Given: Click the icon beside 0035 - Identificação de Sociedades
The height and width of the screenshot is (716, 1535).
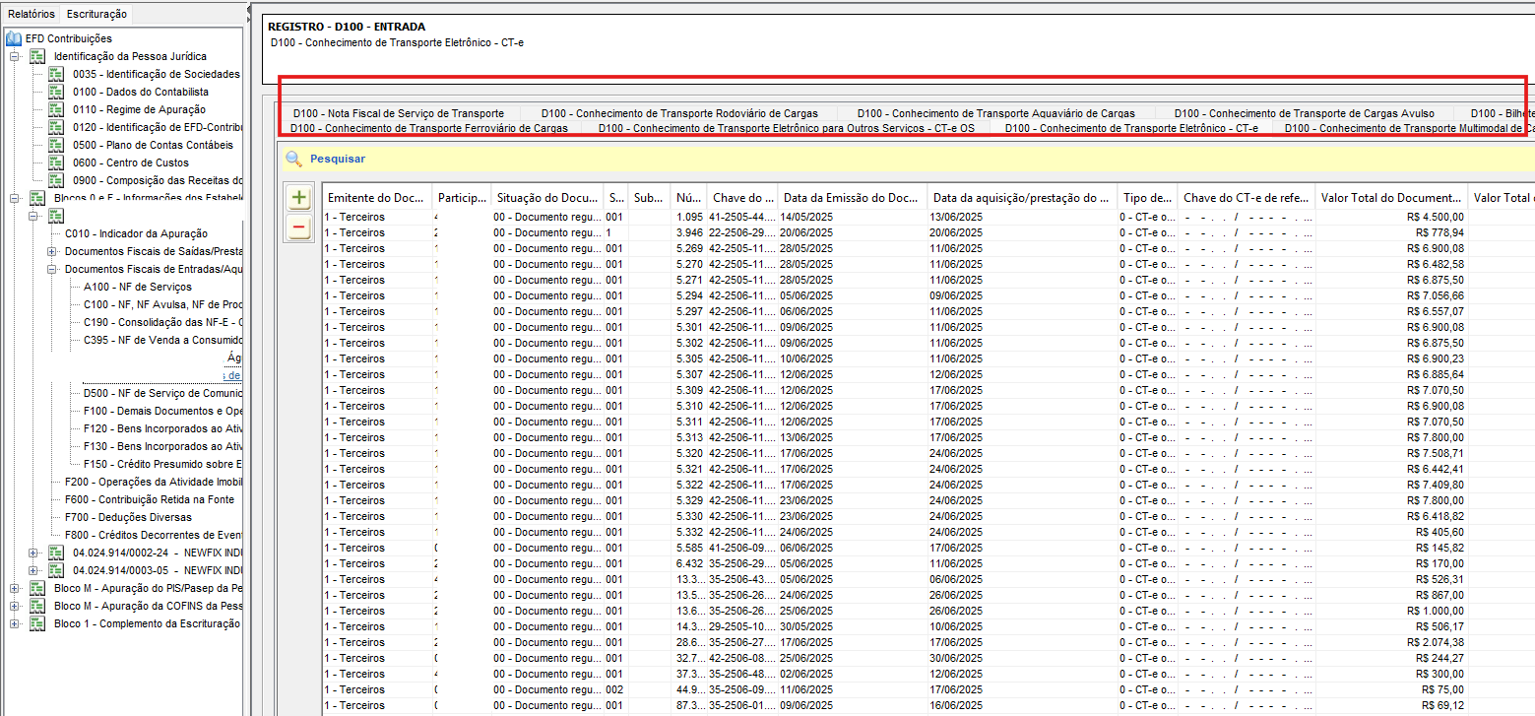Looking at the screenshot, I should point(58,74).
